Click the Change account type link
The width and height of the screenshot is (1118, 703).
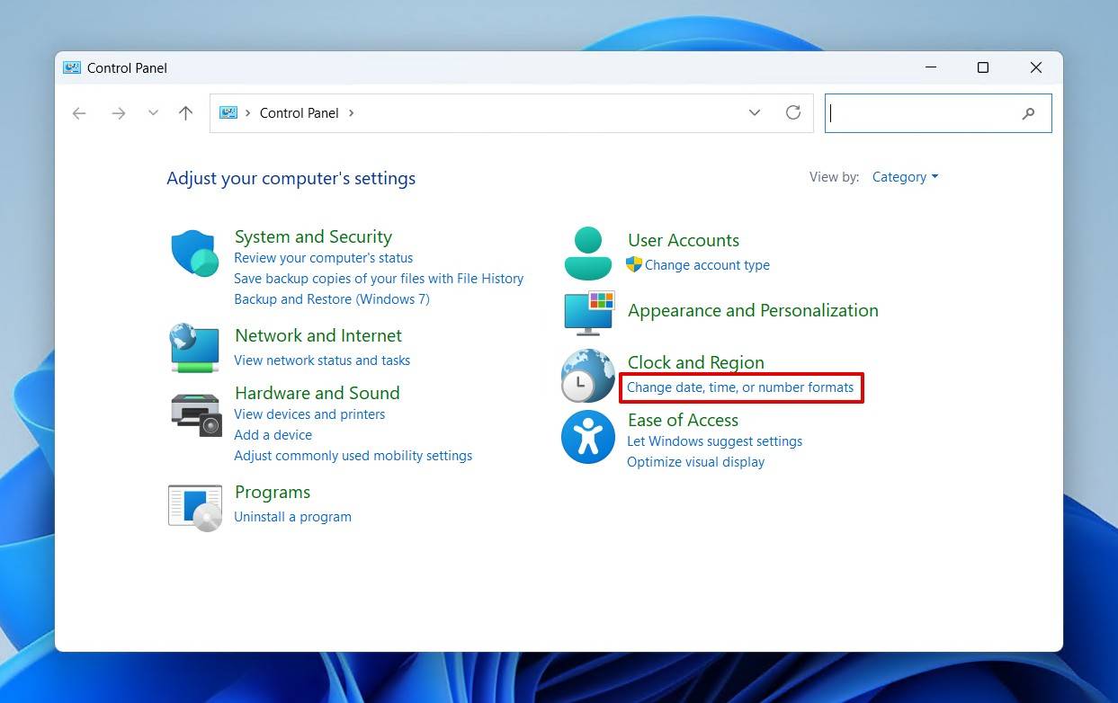(707, 265)
